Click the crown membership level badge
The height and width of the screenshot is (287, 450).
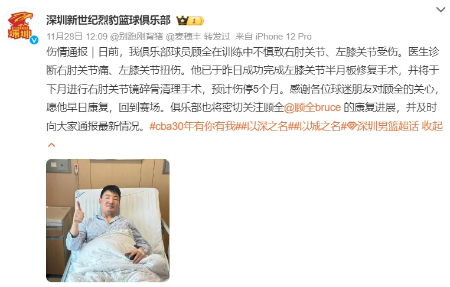click(190, 21)
